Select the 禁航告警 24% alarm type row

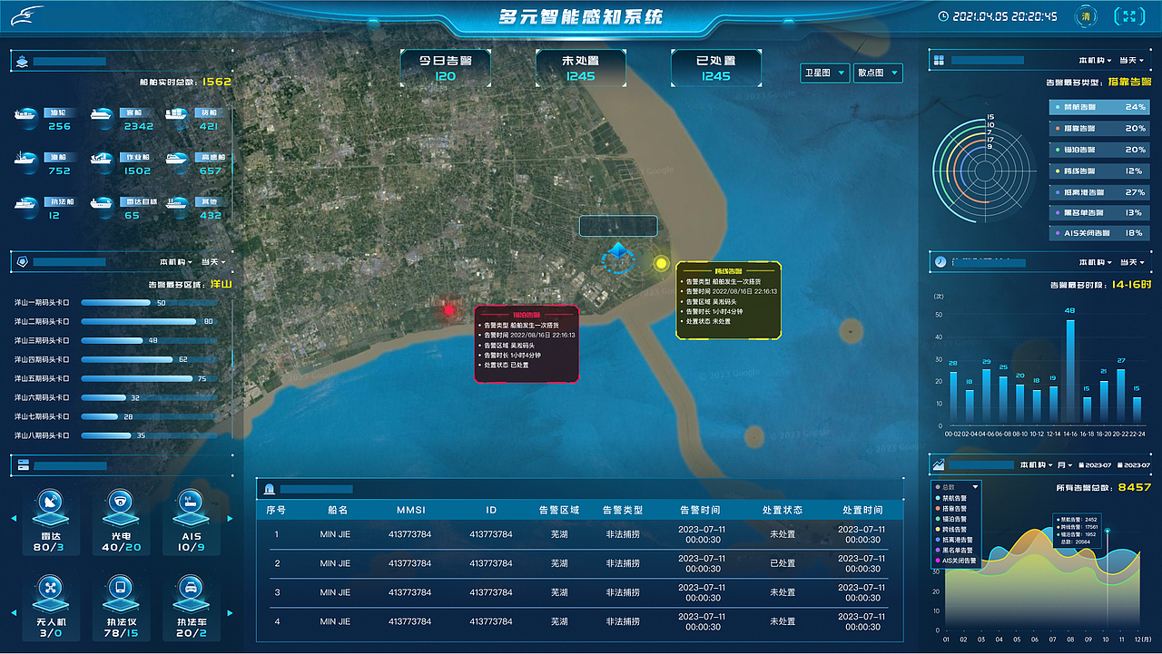(1098, 107)
